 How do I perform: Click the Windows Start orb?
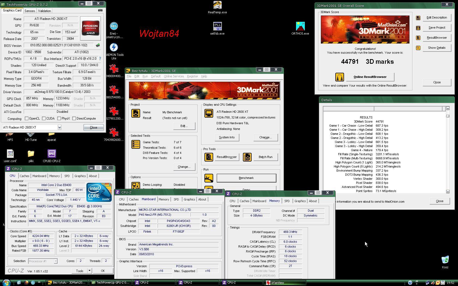[6, 282]
